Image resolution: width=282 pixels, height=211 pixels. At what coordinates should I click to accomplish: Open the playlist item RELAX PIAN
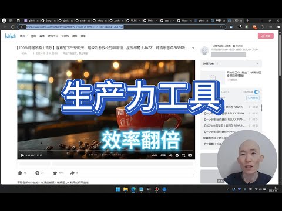[231, 120]
